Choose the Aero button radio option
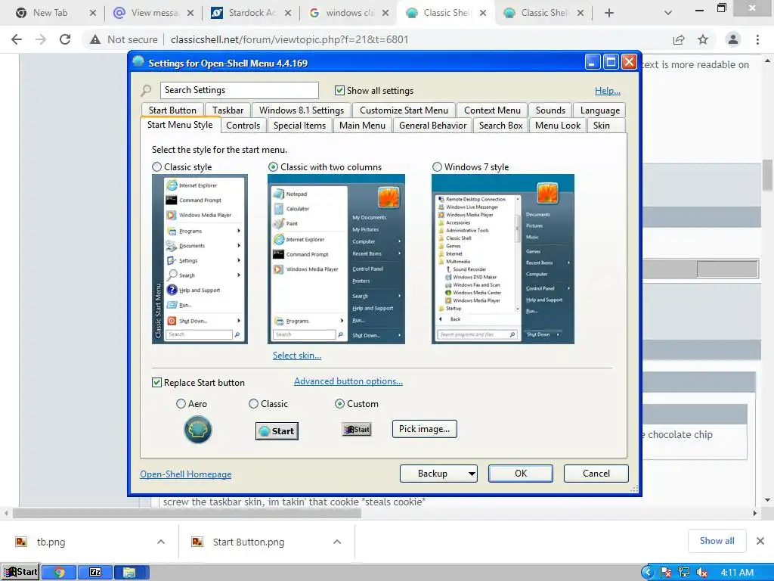 [181, 404]
